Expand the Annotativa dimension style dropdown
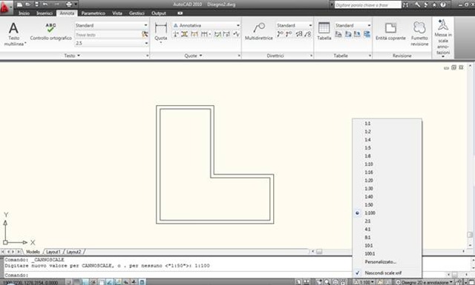The height and width of the screenshot is (285, 475). click(x=206, y=25)
